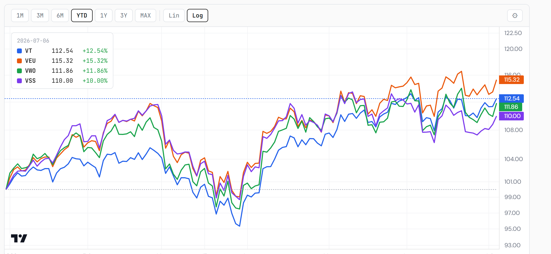Click the +15.32% change value
The width and height of the screenshot is (551, 254).
point(95,61)
